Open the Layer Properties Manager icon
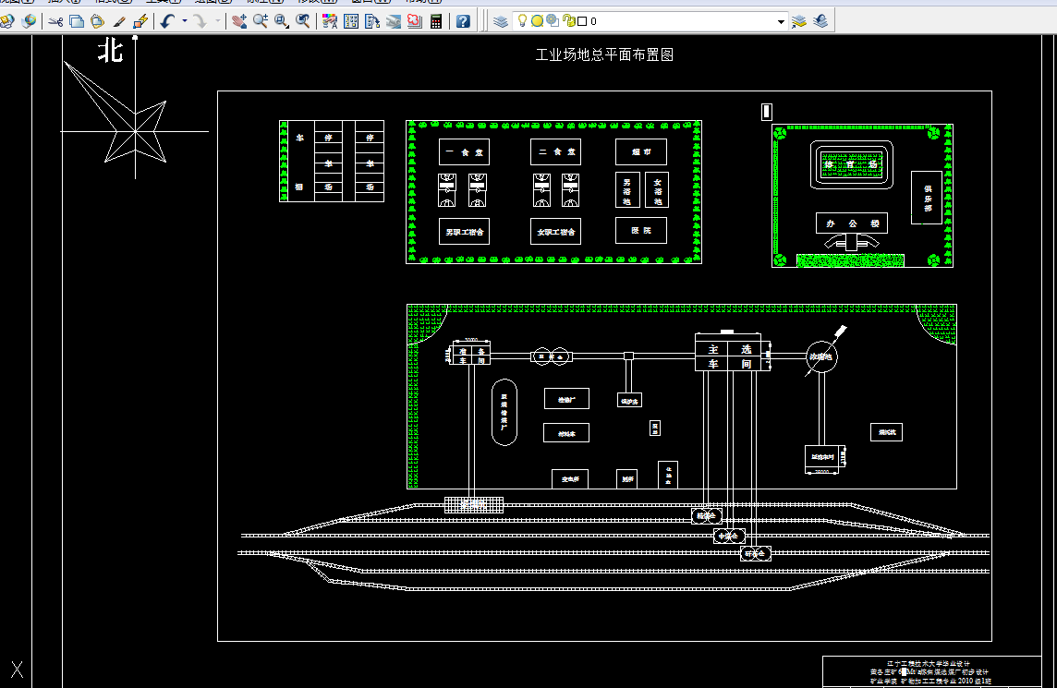Screen dimensions: 1057x688 (501, 21)
